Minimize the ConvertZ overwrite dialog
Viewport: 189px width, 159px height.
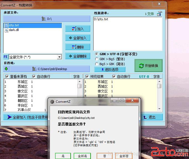[x=114, y=101]
